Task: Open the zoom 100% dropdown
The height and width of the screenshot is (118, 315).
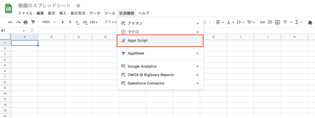Action: tap(49, 22)
